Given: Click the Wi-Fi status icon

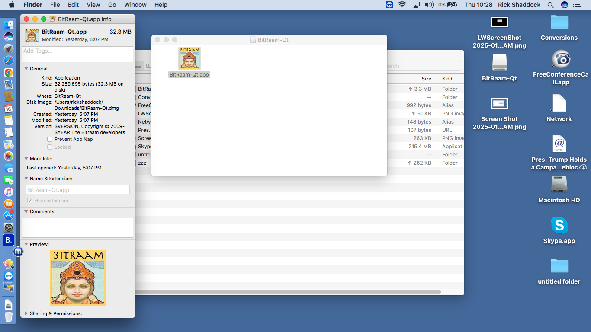Looking at the screenshot, I should click(402, 5).
